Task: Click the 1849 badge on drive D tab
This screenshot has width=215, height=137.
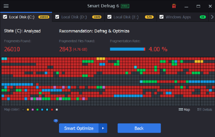Action: (x=97, y=17)
